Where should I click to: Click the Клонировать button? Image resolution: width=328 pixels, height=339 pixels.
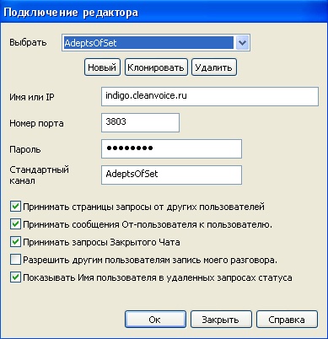click(156, 67)
